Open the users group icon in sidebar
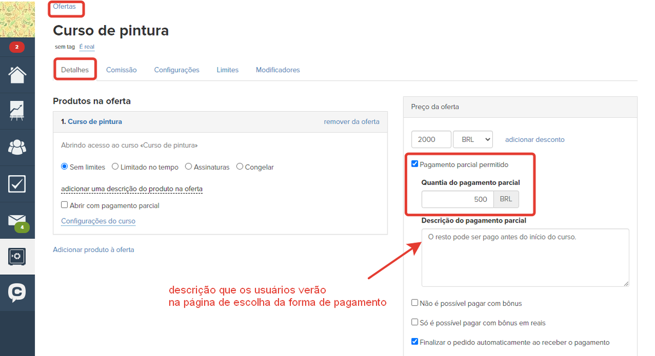The height and width of the screenshot is (356, 655). pos(17,147)
